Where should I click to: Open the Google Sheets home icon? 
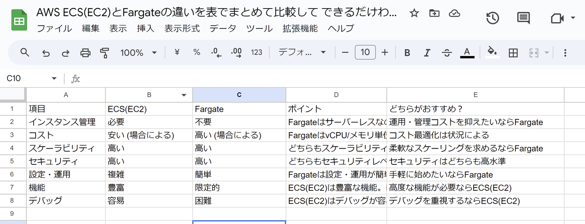point(19,20)
